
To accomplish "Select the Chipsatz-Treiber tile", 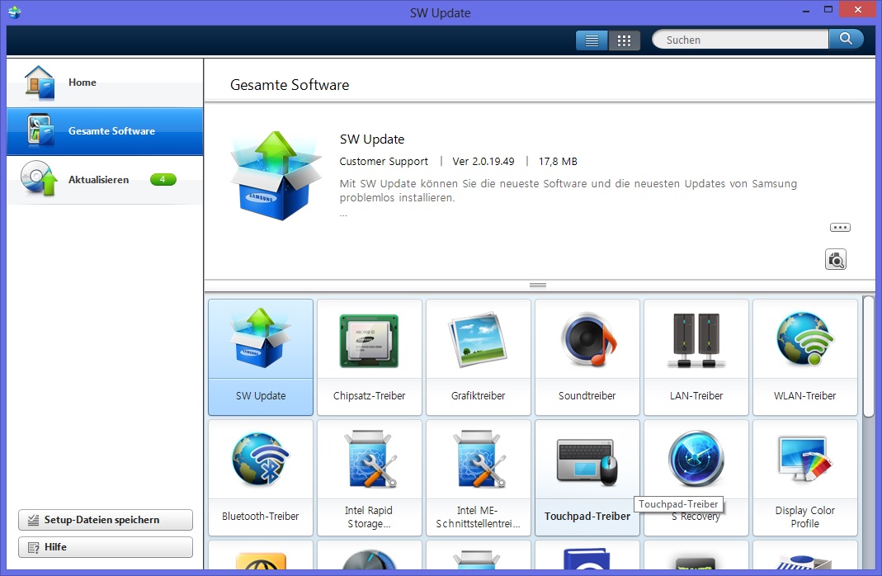I will tap(370, 357).
